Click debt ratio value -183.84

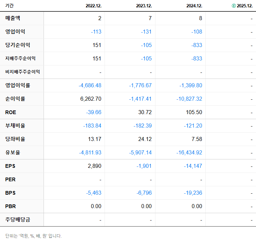click(x=92, y=126)
